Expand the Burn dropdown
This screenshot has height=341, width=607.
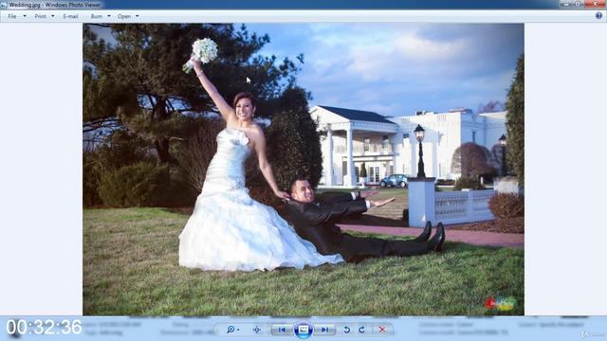[x=109, y=16]
